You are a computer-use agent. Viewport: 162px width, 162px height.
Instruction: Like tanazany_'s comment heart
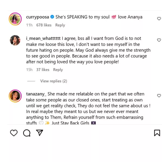(x=159, y=96)
